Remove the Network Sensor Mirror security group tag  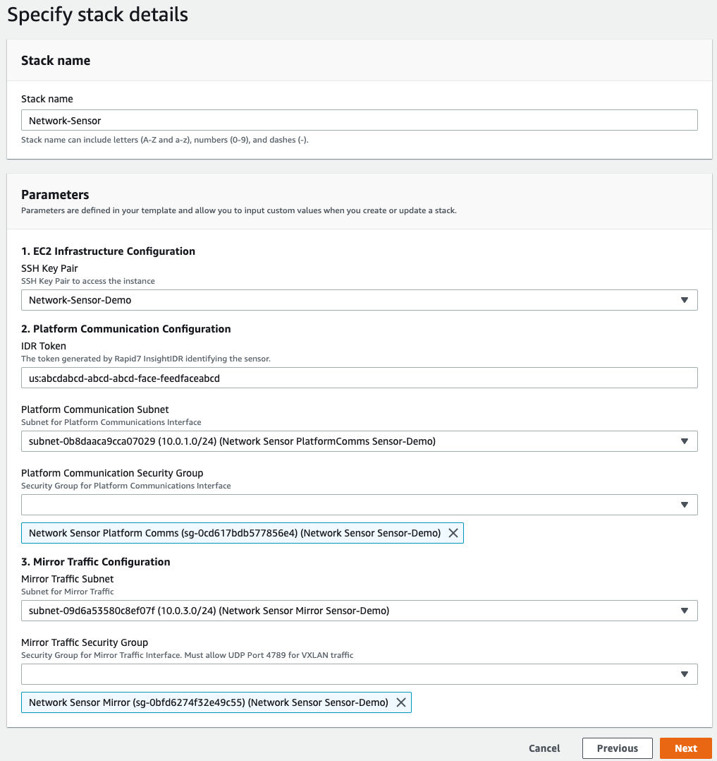400,702
